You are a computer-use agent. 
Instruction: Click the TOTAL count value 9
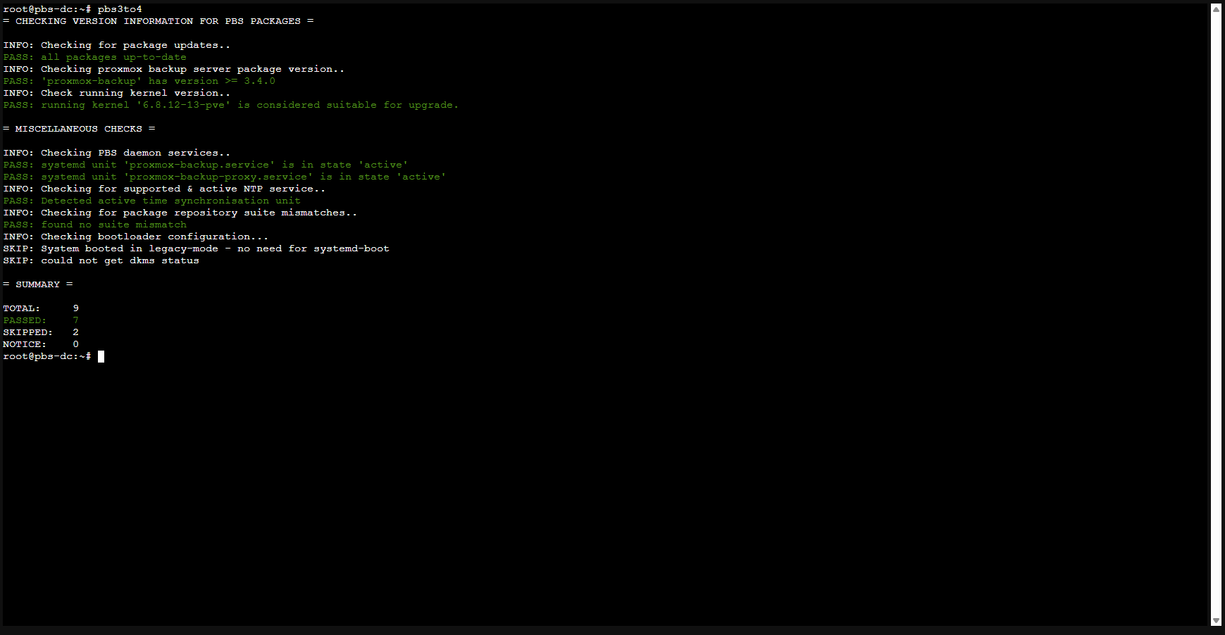tap(75, 308)
